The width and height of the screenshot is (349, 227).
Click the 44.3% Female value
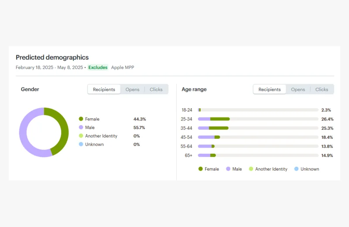pos(140,119)
